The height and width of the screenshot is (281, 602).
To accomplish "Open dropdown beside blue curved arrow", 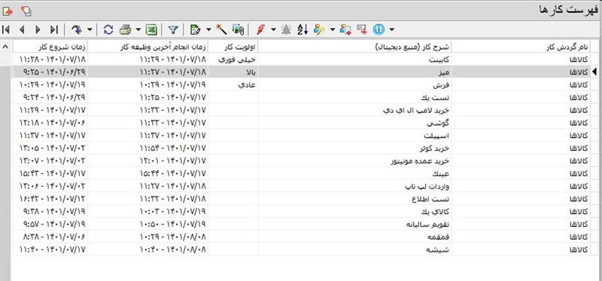I will [x=90, y=29].
